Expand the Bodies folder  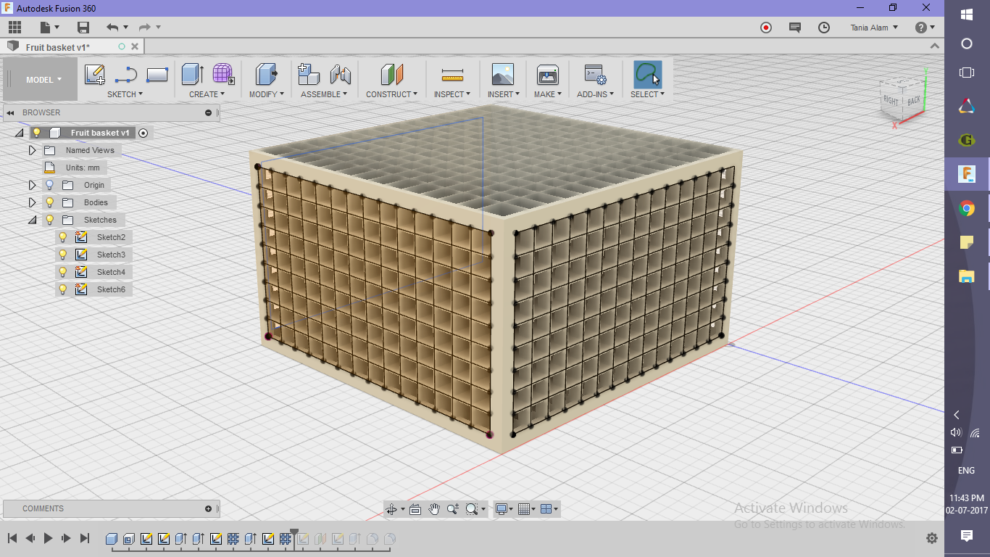pyautogui.click(x=32, y=202)
